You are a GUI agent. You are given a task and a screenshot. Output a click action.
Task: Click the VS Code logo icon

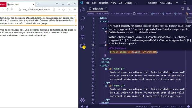pos(81,3)
